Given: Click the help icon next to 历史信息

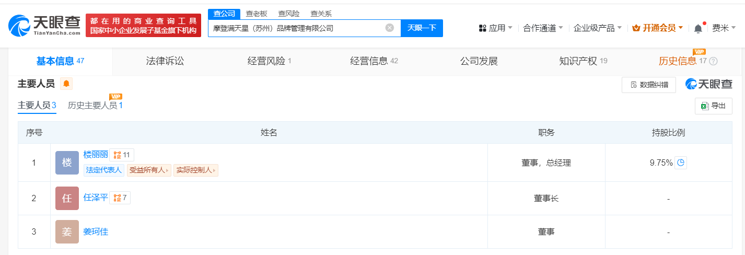Looking at the screenshot, I should click(714, 61).
